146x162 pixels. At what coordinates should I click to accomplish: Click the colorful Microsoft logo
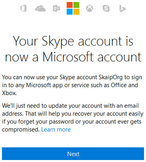pyautogui.click(x=73, y=8)
